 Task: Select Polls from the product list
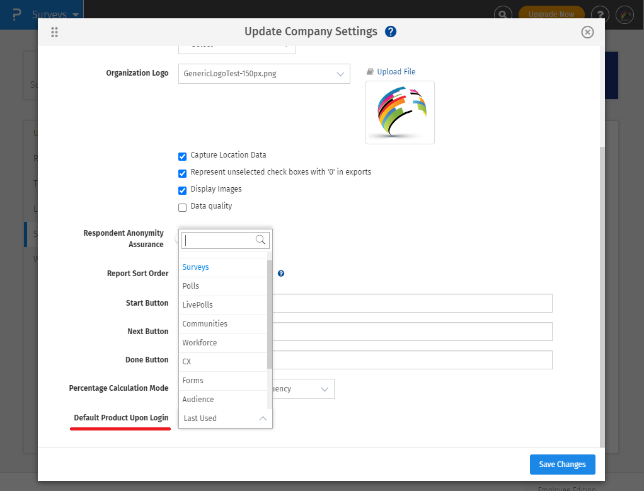191,286
